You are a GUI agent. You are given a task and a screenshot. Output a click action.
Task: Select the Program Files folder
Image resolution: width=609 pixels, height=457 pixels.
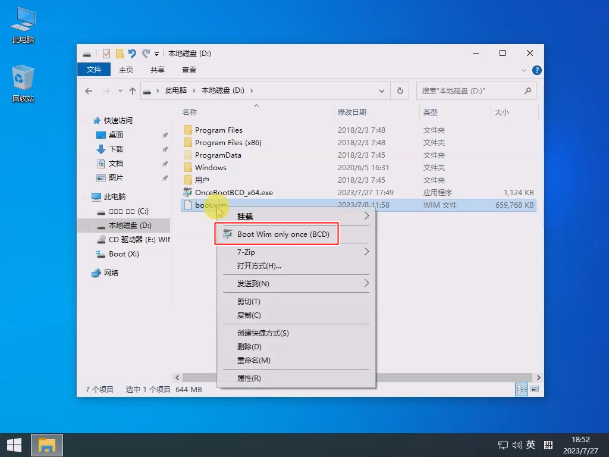[x=219, y=130]
